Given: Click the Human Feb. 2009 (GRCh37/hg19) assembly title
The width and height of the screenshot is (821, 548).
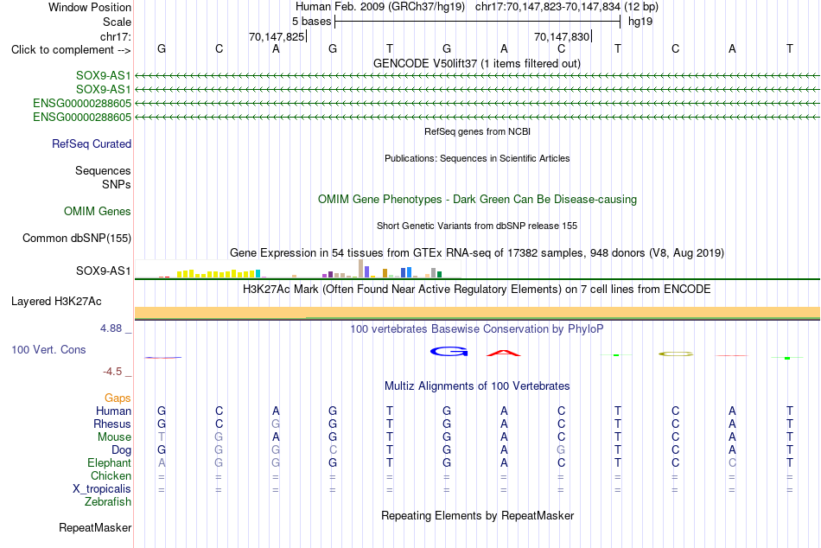Looking at the screenshot, I should pyautogui.click(x=380, y=7).
